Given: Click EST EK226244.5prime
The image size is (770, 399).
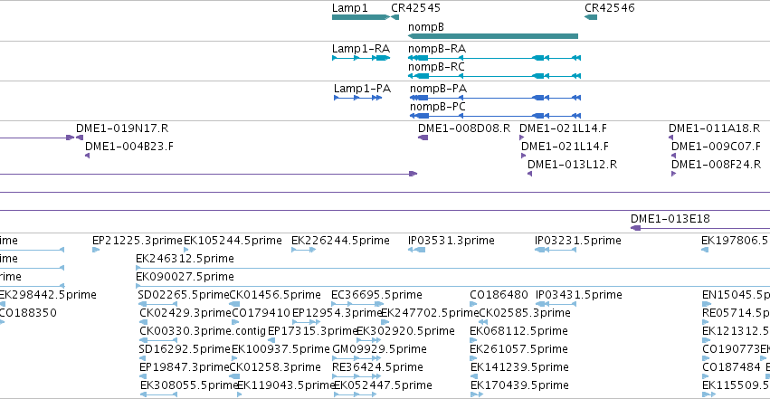Looking at the screenshot, I should (x=303, y=250).
